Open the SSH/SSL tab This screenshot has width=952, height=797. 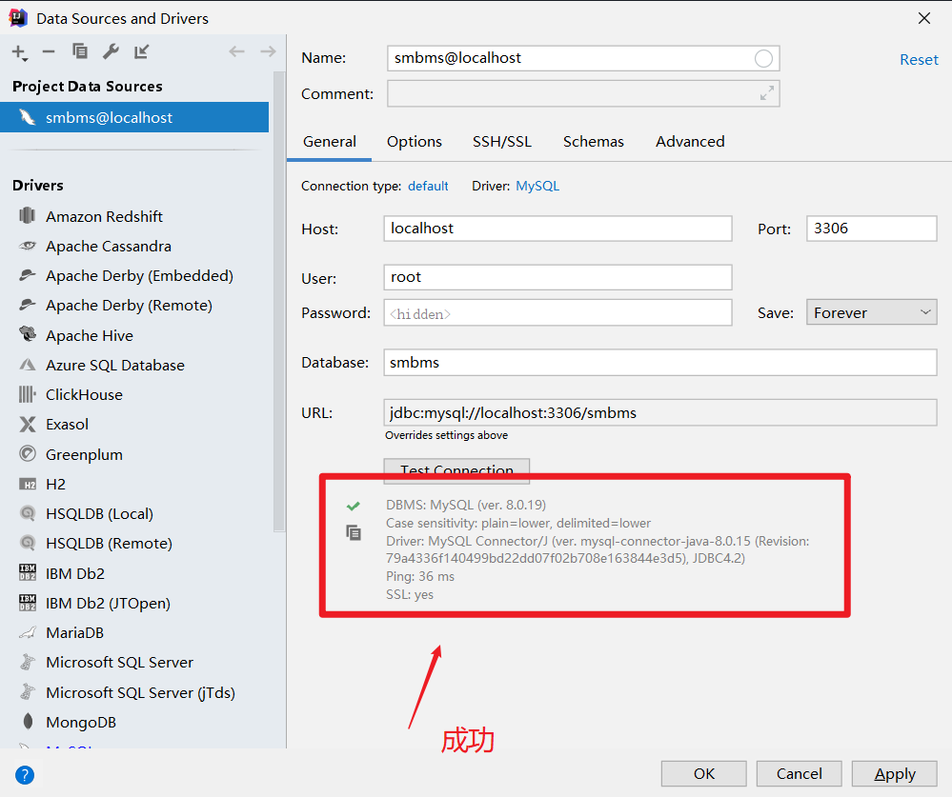pos(502,141)
